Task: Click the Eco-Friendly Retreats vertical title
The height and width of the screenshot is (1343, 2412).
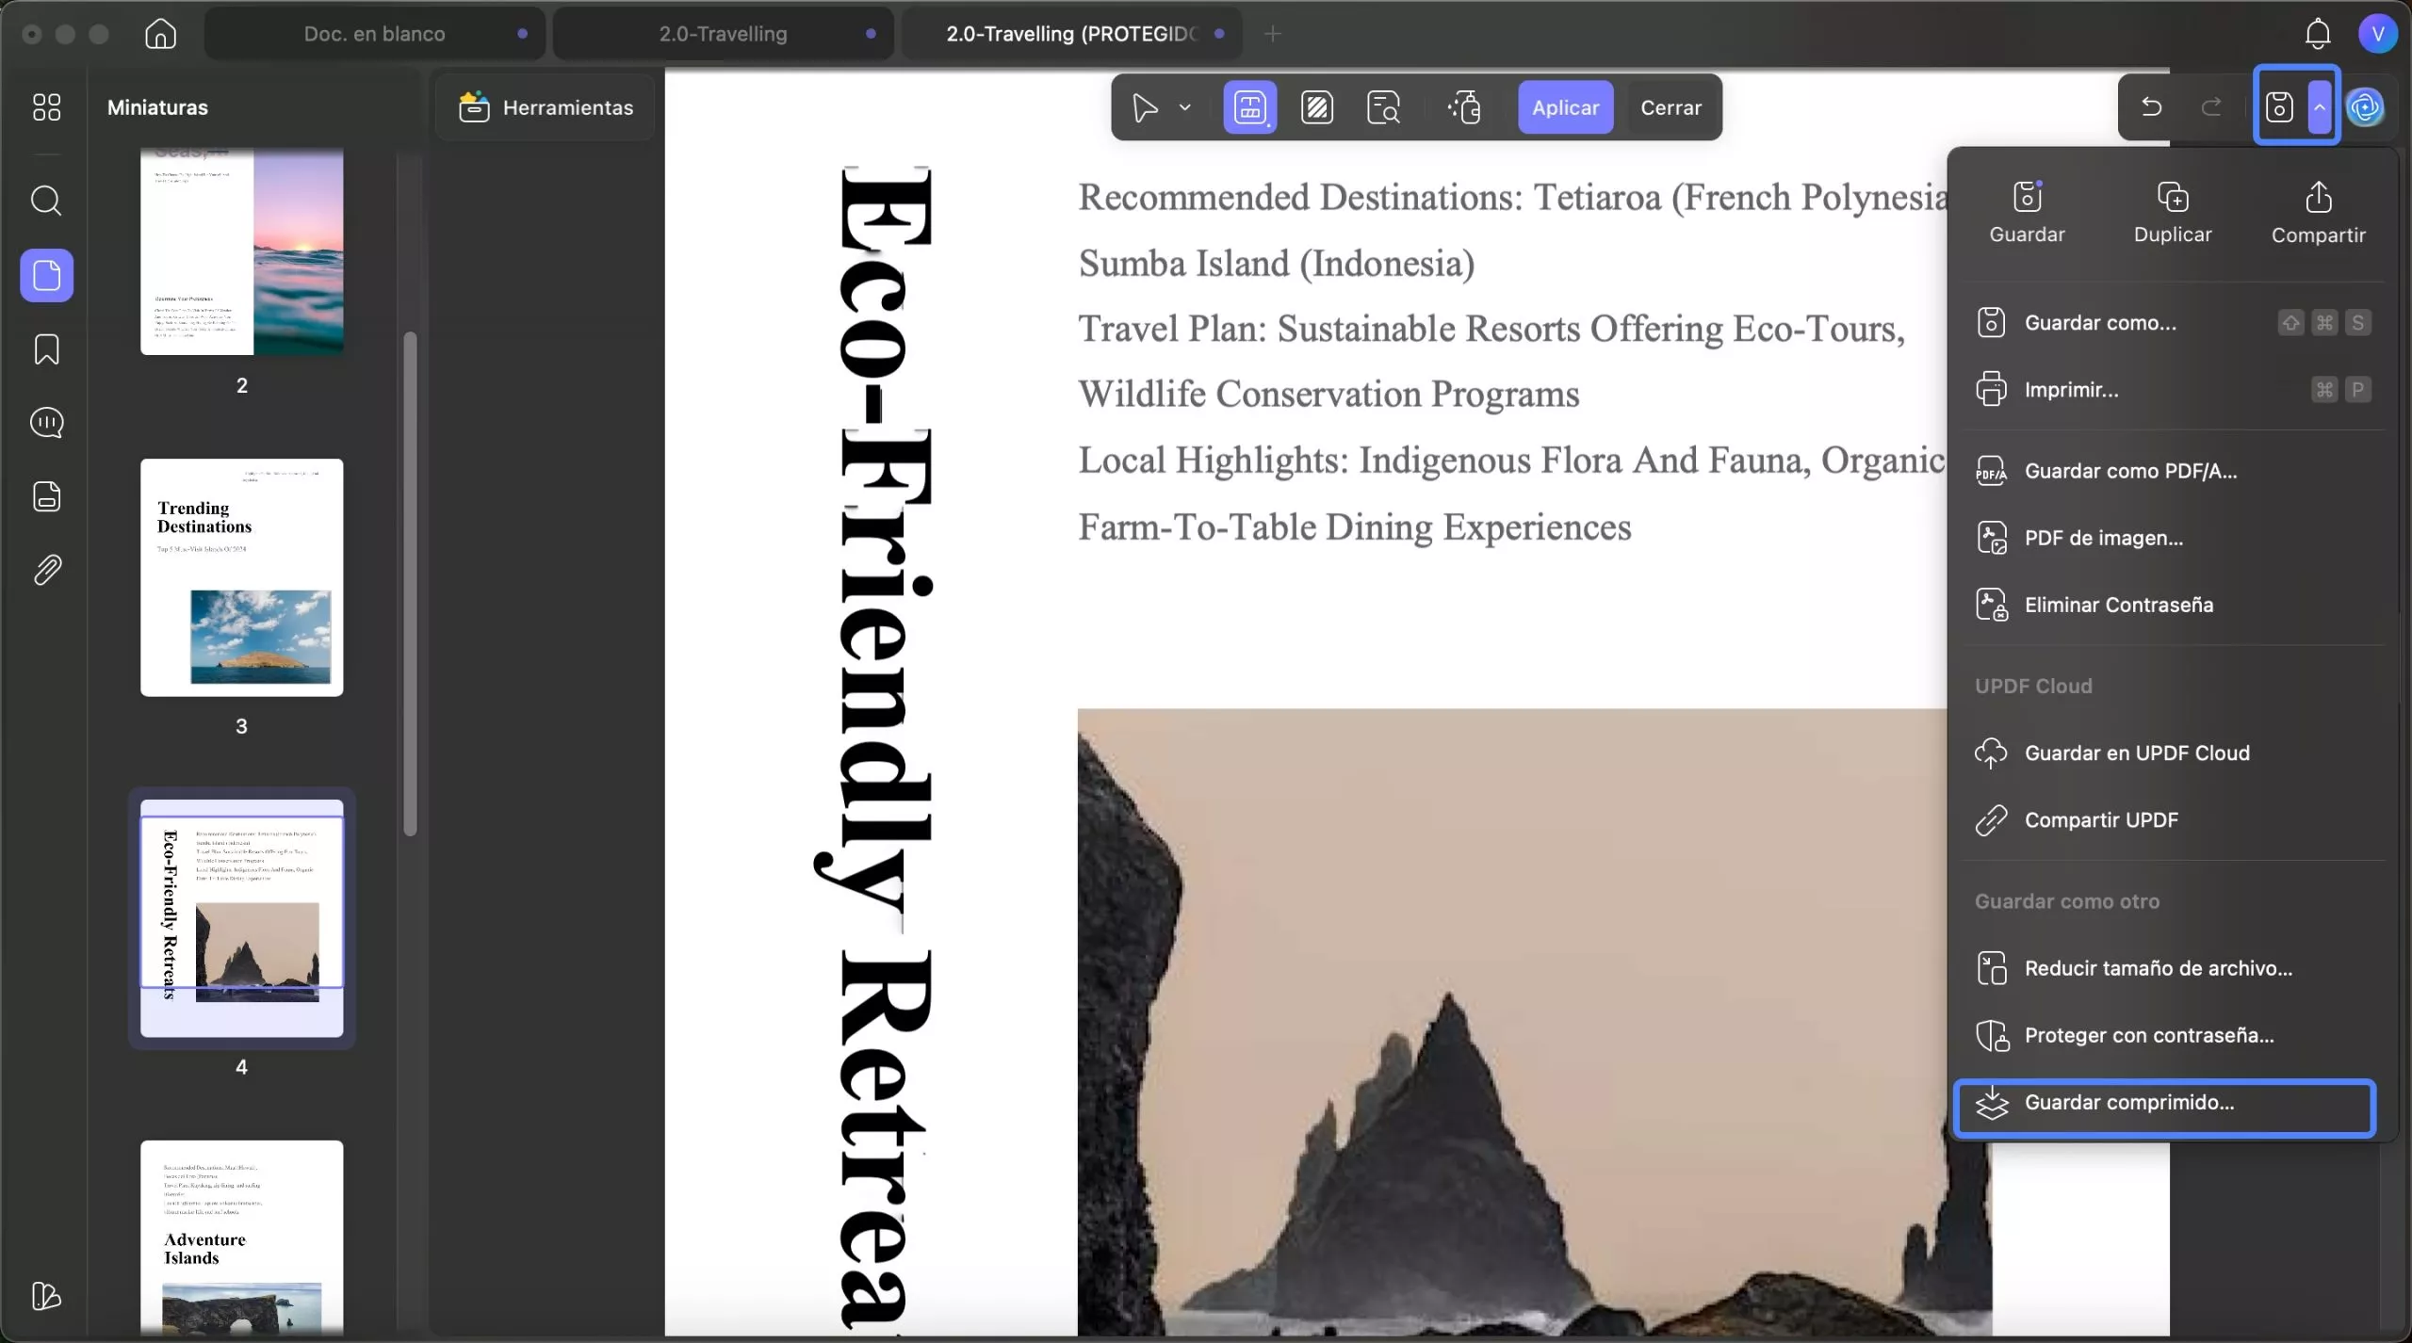Action: pyautogui.click(x=876, y=749)
